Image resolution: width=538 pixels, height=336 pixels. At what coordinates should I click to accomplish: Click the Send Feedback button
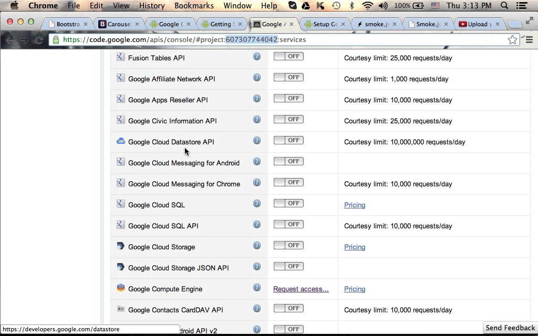click(x=510, y=328)
